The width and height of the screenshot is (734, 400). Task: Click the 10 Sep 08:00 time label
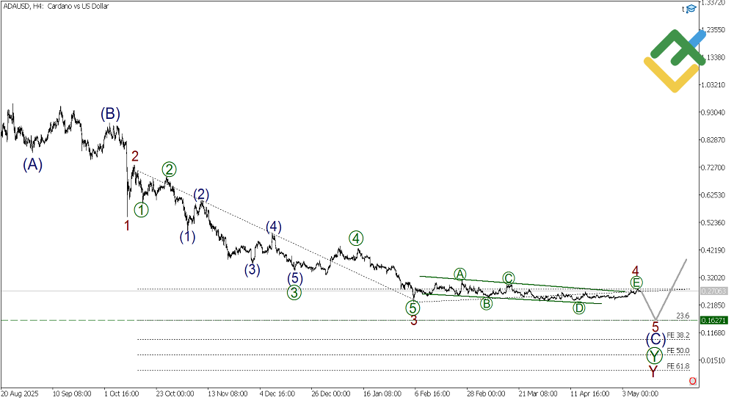point(72,393)
